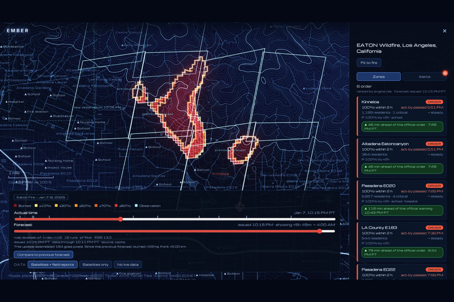Click the Alerts red notification badge
This screenshot has height=302, width=454.
coord(445,73)
